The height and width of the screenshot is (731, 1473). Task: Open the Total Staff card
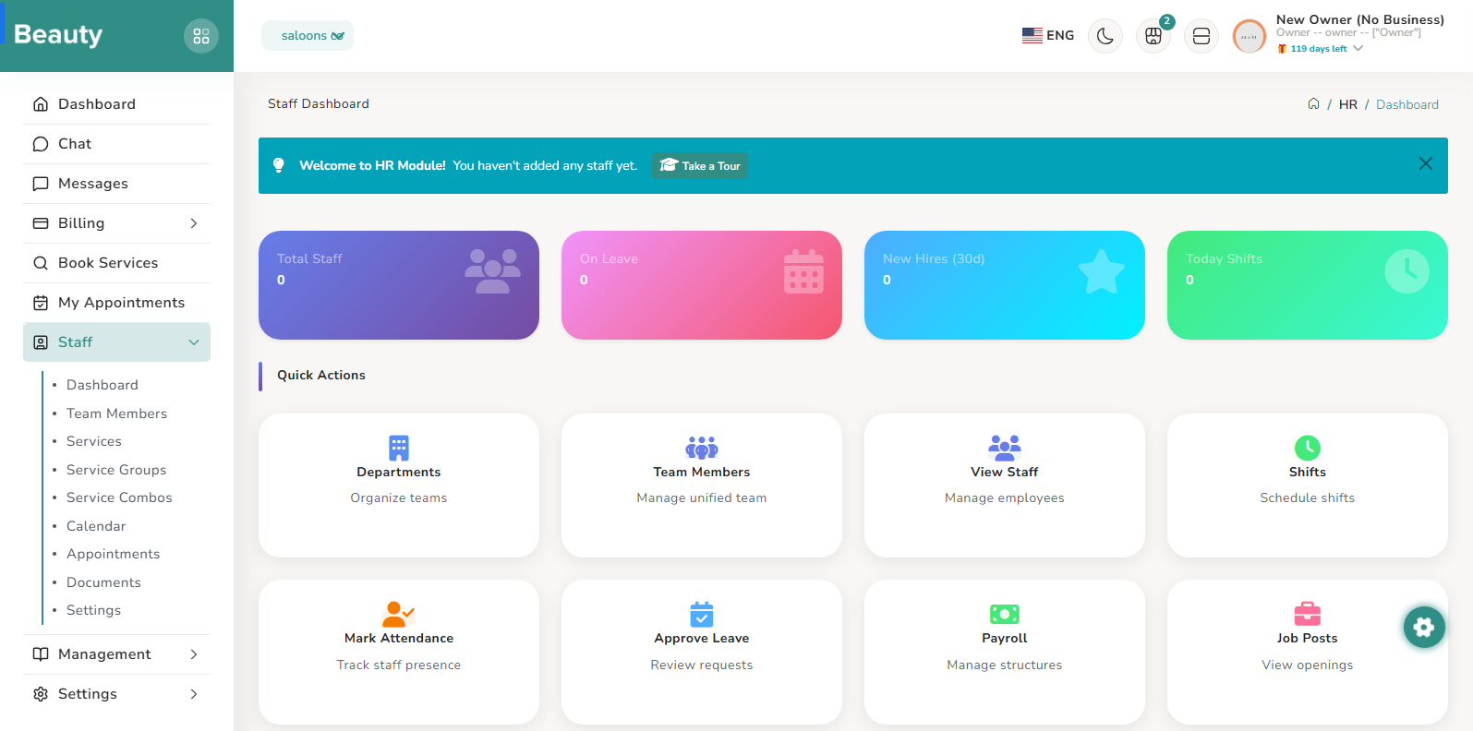tap(399, 285)
